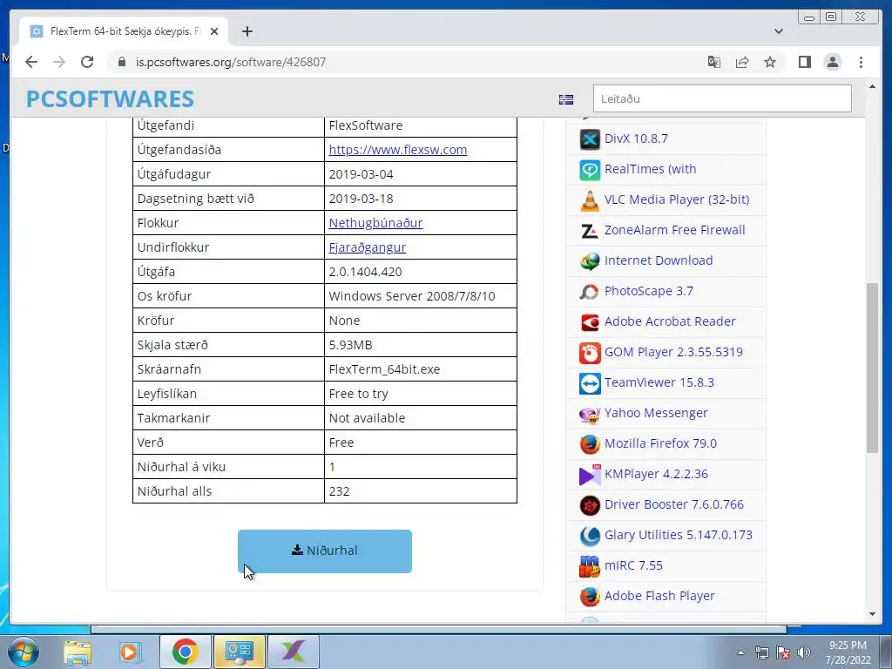This screenshot has height=669, width=892.
Task: Open a new tab with plus button
Action: (247, 31)
